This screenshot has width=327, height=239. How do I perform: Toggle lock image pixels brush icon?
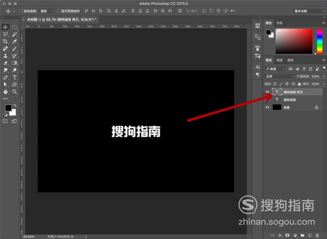(281, 84)
